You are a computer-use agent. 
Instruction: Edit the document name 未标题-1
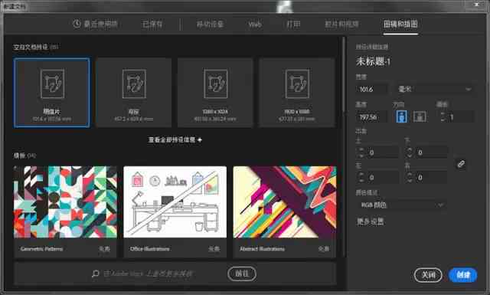point(373,61)
